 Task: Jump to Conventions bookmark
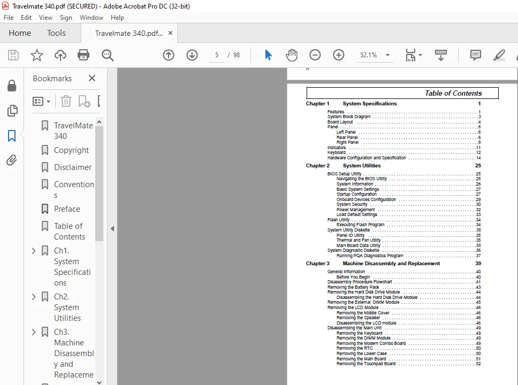74,189
